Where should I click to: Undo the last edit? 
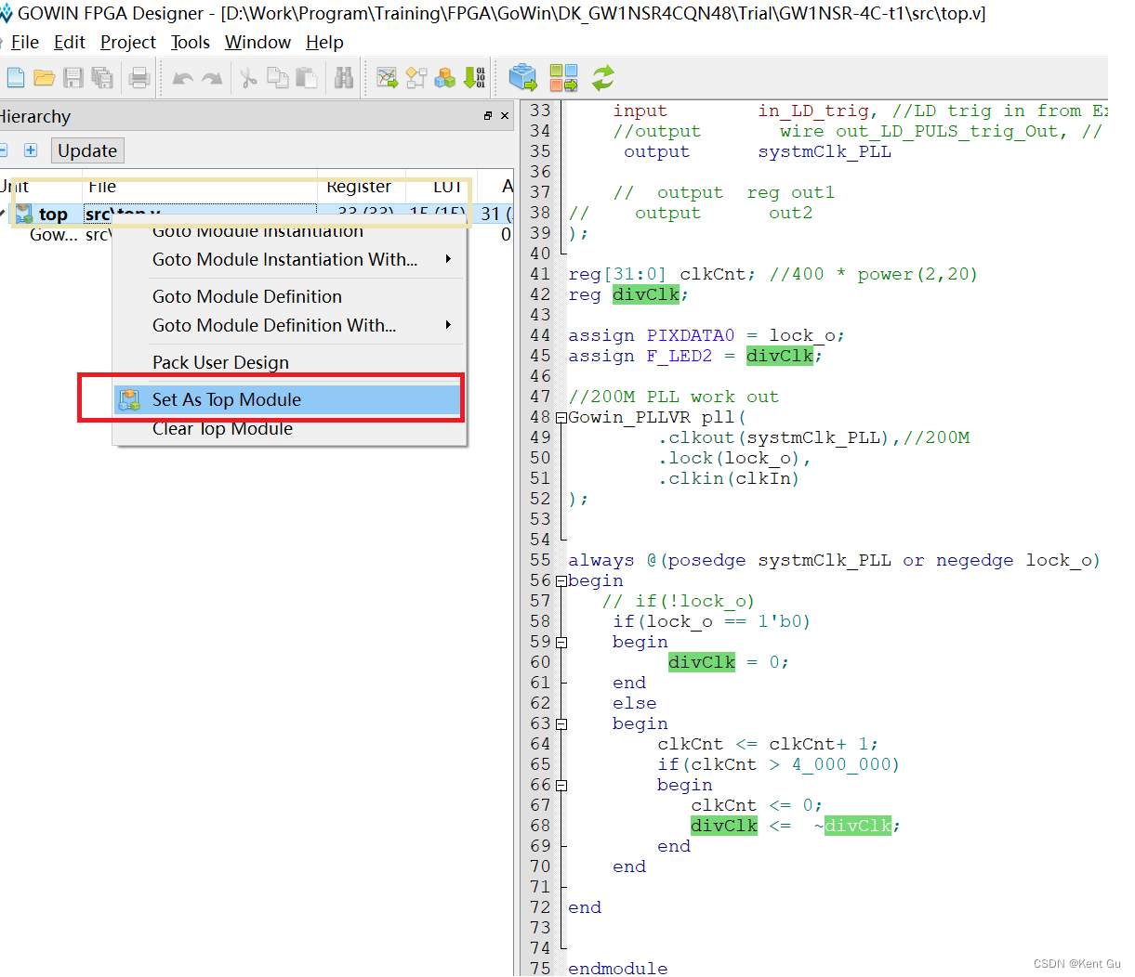tap(183, 79)
